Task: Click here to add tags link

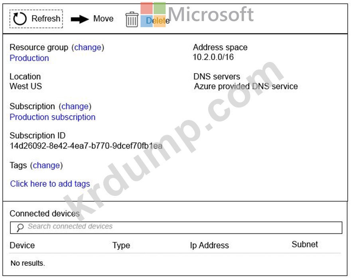Action: click(50, 184)
